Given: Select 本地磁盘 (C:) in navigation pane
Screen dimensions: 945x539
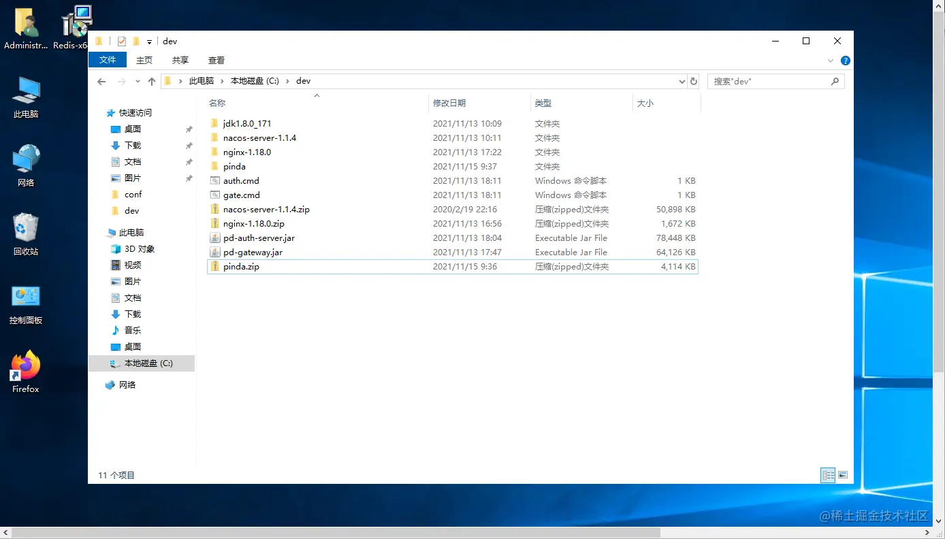Looking at the screenshot, I should pyautogui.click(x=142, y=363).
